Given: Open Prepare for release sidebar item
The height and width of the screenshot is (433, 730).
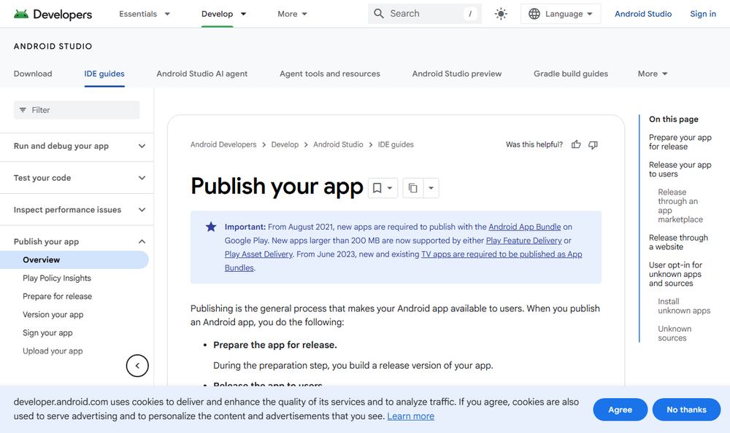Looking at the screenshot, I should (57, 296).
